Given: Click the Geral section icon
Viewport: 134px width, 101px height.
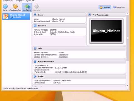Looking at the screenshot, I should click(35, 15).
